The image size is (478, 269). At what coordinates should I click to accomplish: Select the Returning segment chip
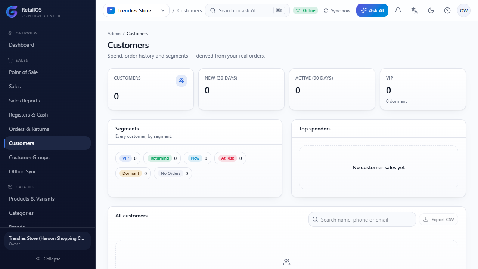162,158
